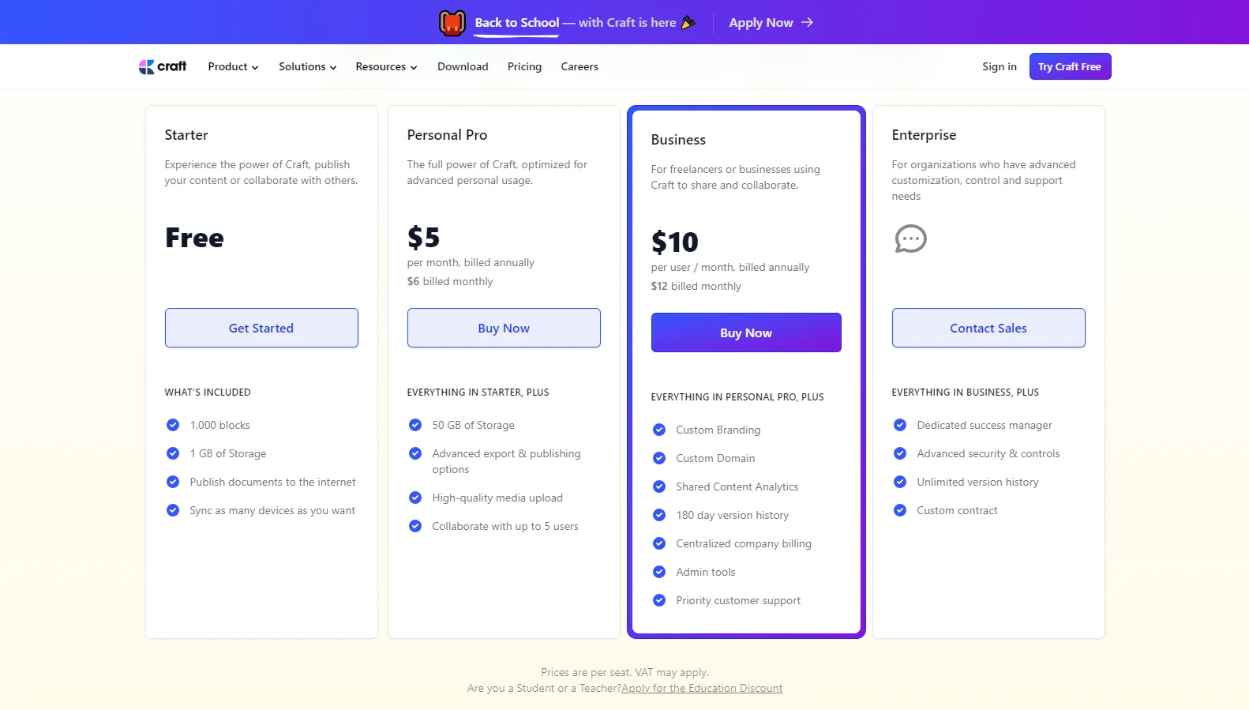Click the party popper emoji in the banner
The width and height of the screenshot is (1249, 710).
point(688,22)
